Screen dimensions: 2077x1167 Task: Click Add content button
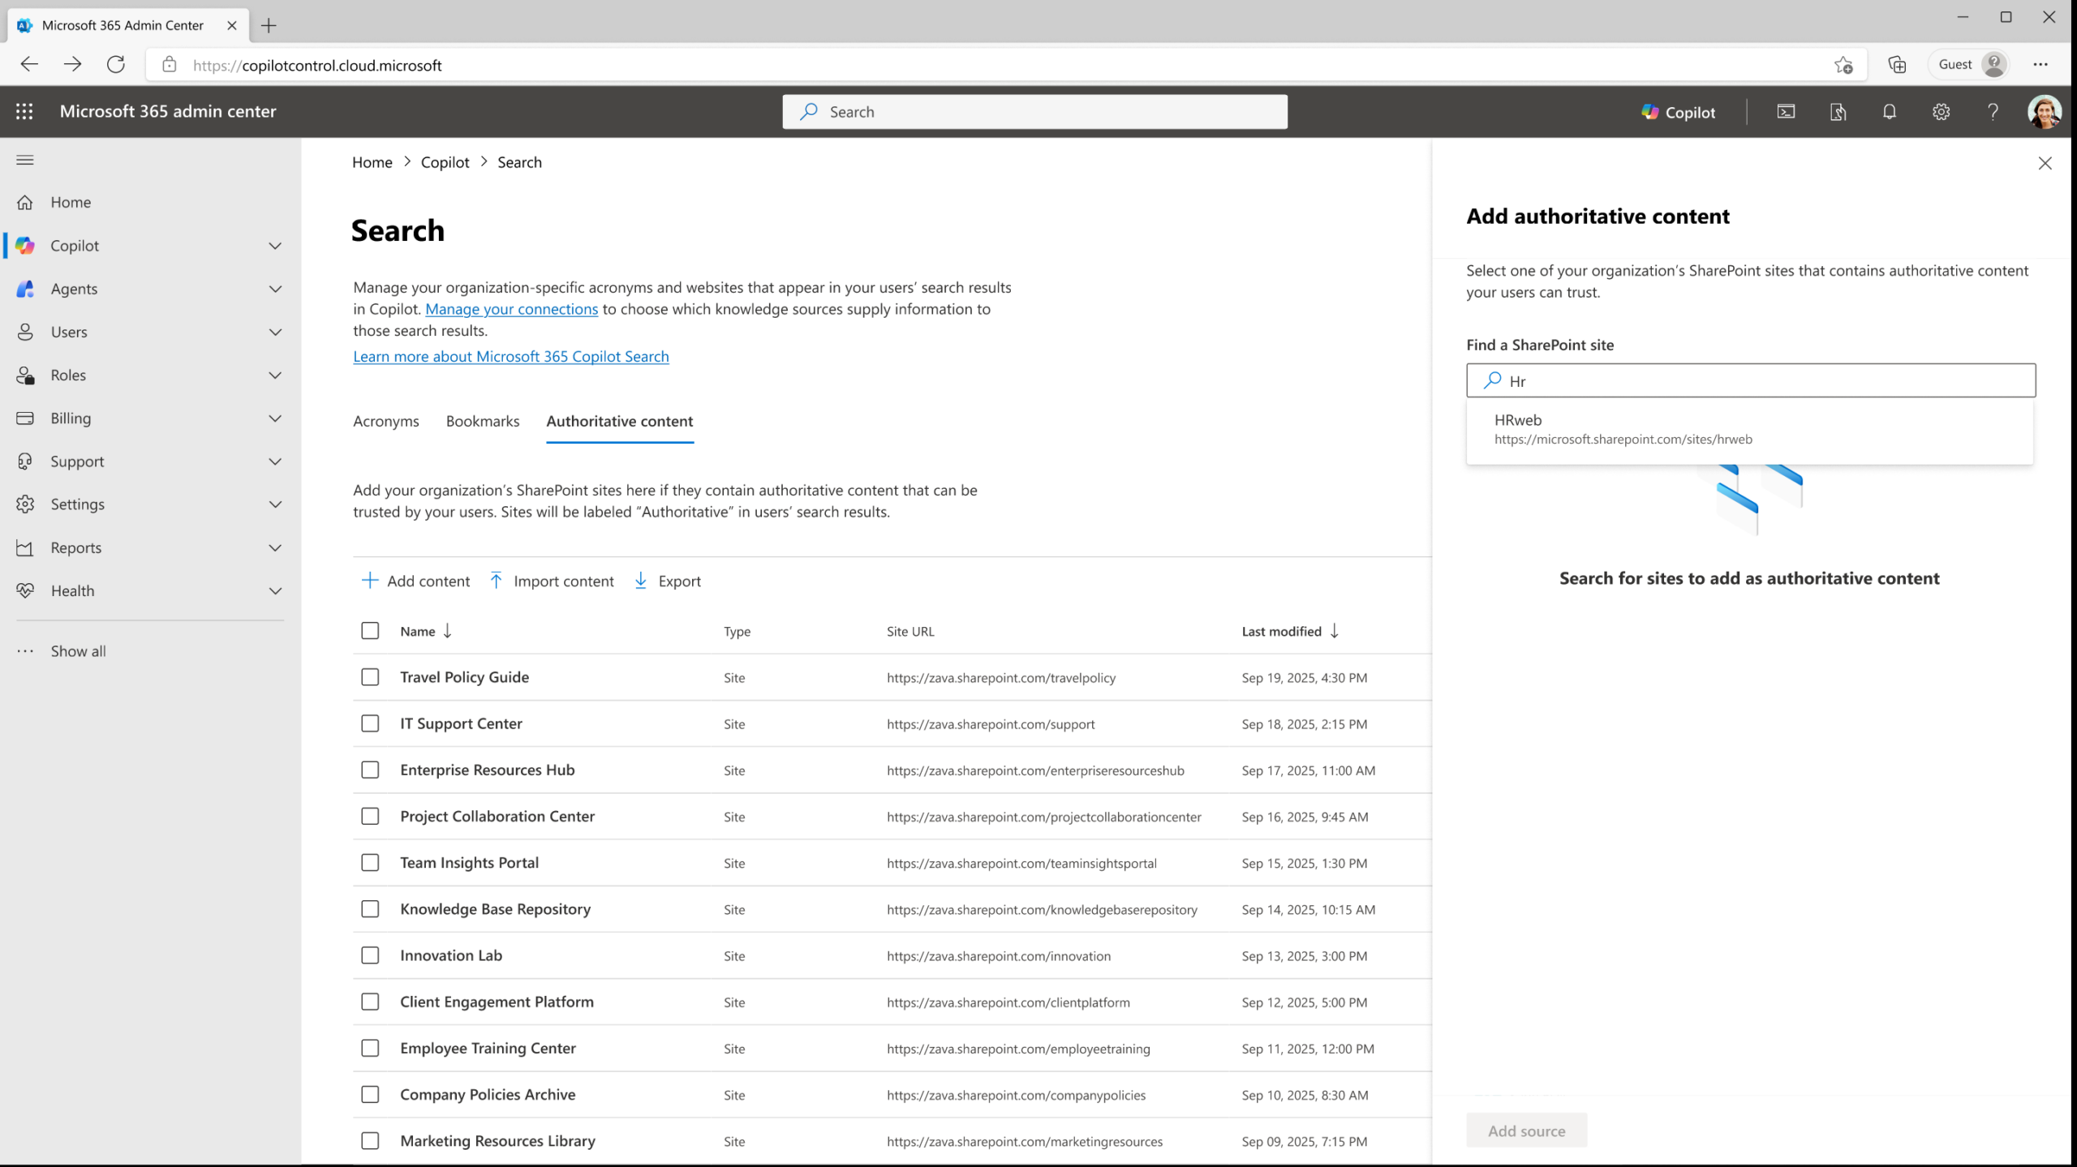click(x=415, y=581)
